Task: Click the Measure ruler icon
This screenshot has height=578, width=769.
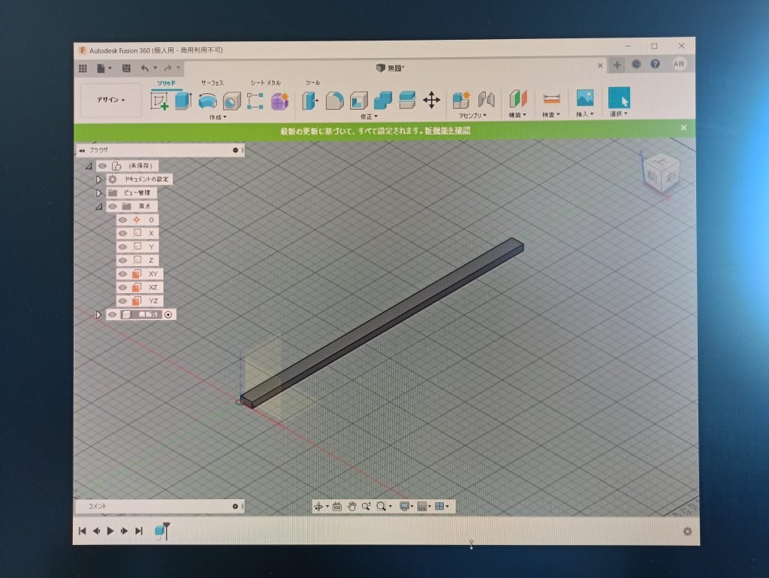Action: pyautogui.click(x=552, y=98)
